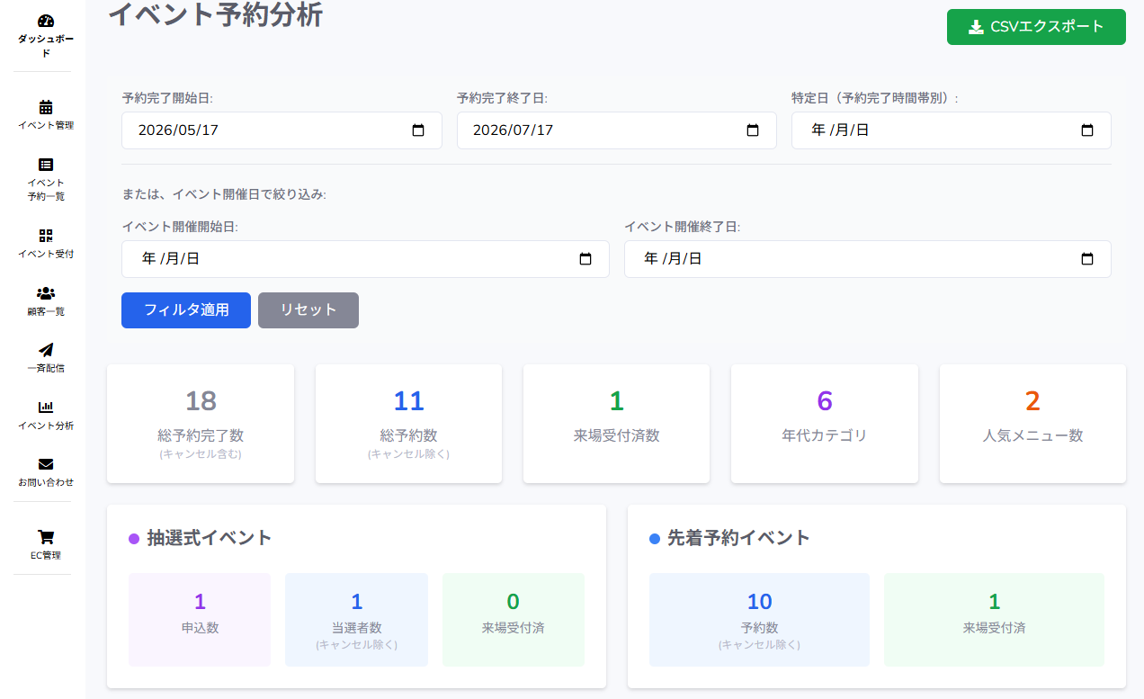Open calendar picker for イベント開催終了日

pos(1087,259)
